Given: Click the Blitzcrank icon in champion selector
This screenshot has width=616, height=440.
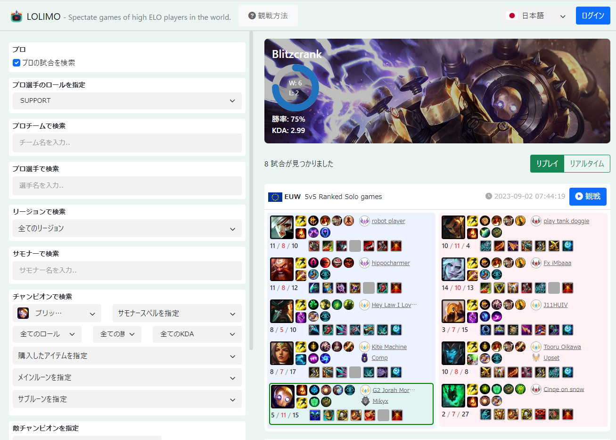Looking at the screenshot, I should click(23, 313).
